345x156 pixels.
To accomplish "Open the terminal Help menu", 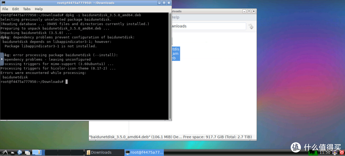I will 39,9.
